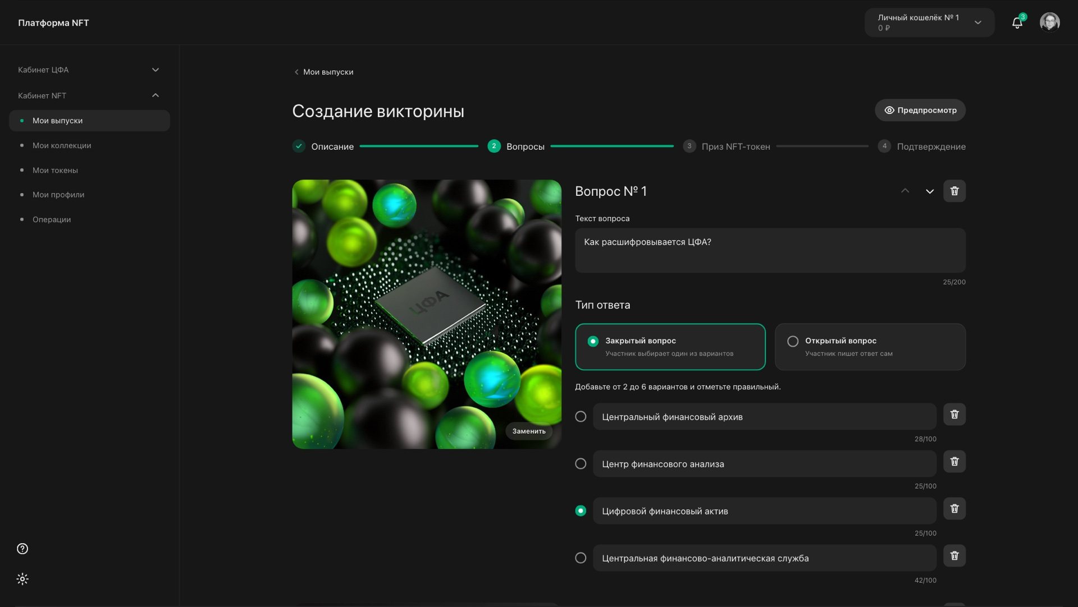Click the completed 'Описание' step checkmark
1078x607 pixels.
coord(299,146)
